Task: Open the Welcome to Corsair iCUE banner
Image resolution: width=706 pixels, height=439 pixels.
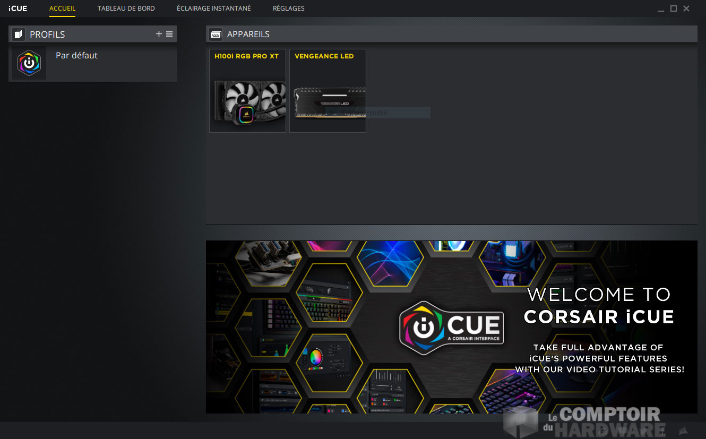Action: (x=451, y=326)
